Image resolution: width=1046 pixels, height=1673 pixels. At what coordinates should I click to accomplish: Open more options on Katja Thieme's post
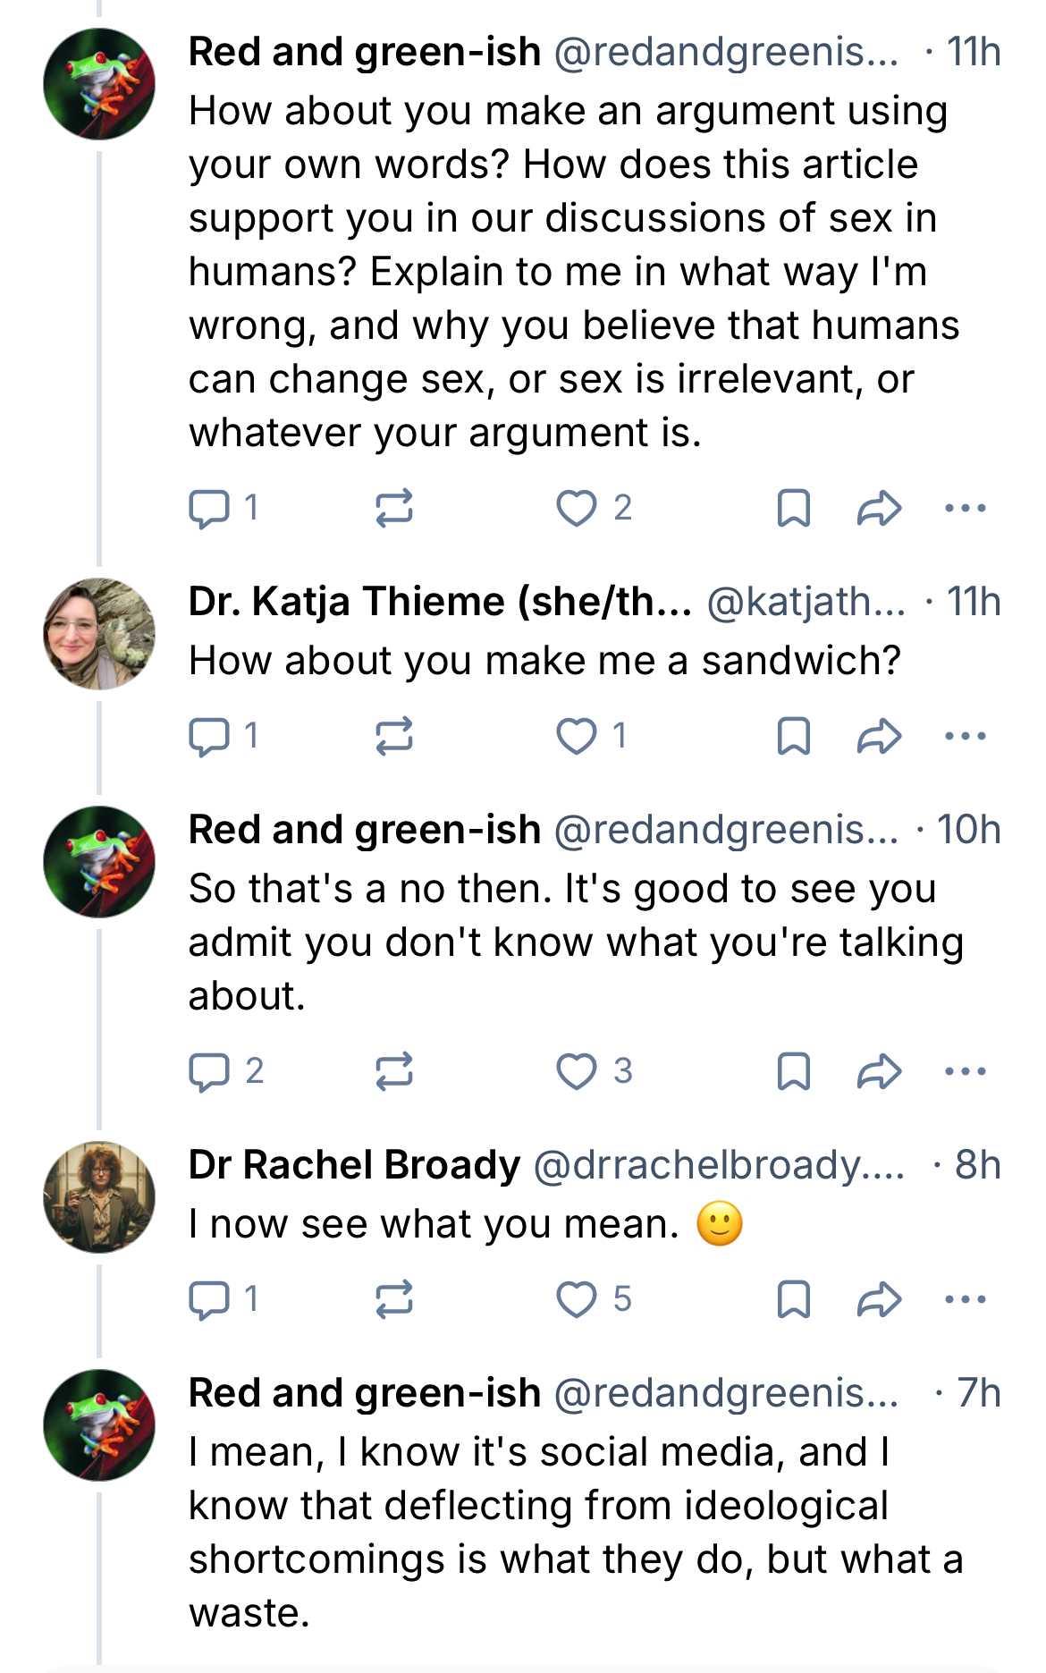[965, 736]
